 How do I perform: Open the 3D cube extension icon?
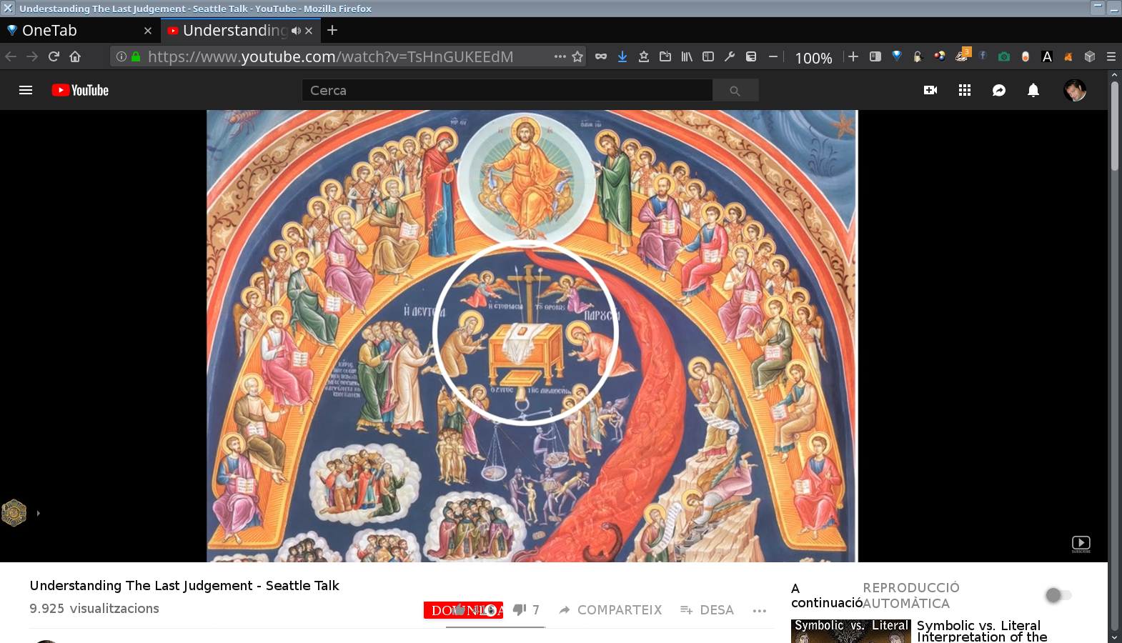pyautogui.click(x=1090, y=56)
